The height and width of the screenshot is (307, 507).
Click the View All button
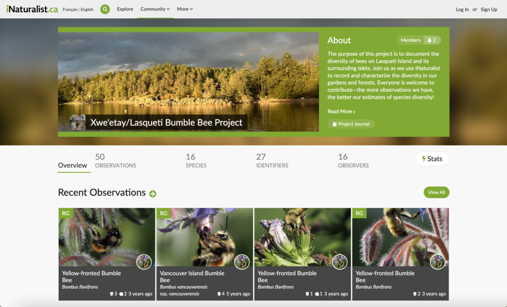[436, 192]
